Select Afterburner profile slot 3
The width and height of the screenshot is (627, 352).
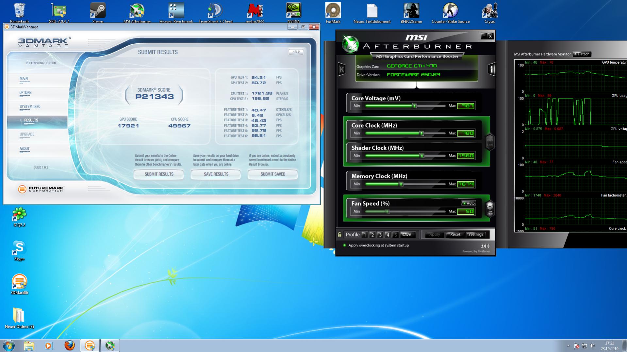coord(380,235)
